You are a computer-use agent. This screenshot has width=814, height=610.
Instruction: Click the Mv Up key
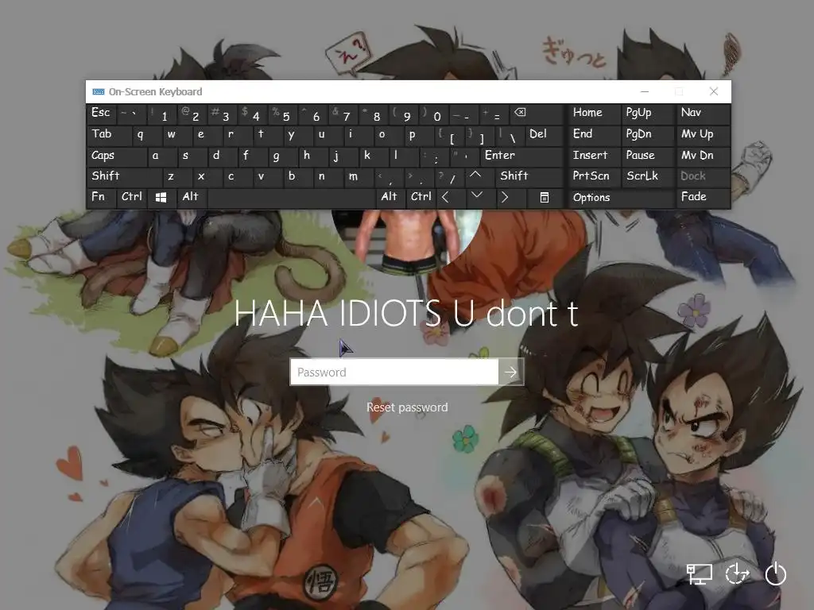tap(703, 135)
